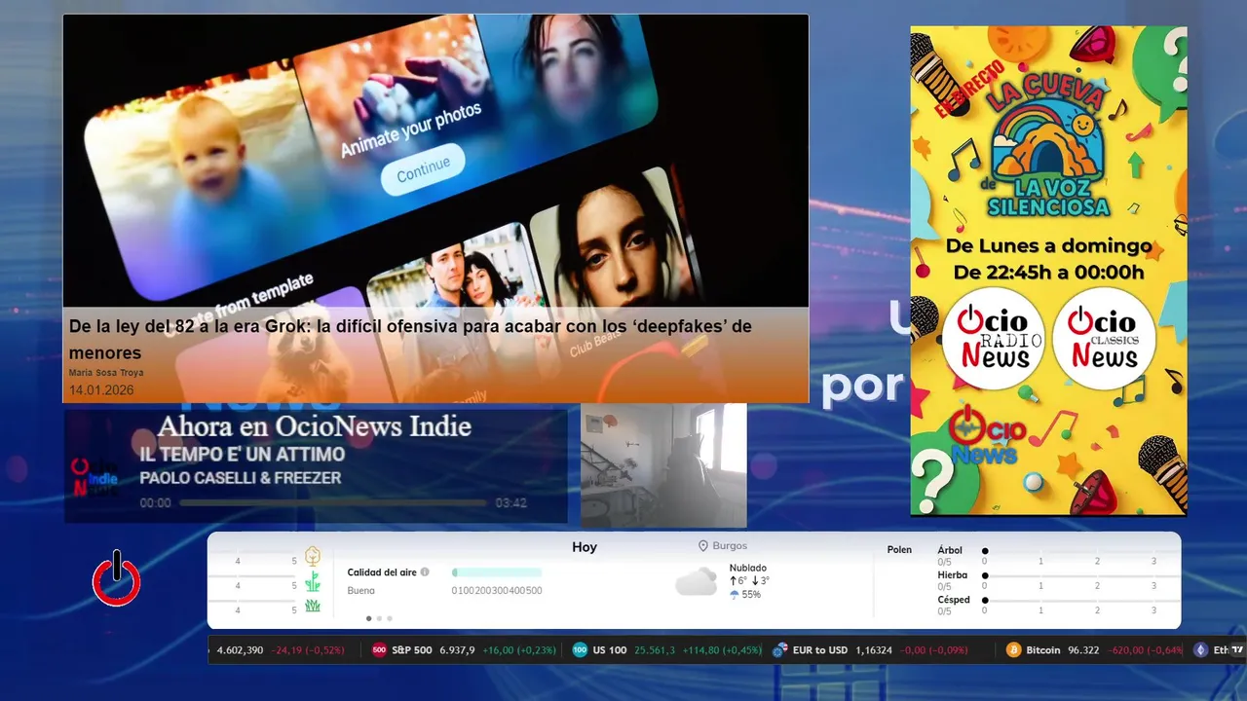The height and width of the screenshot is (701, 1247).
Task: Select the second weather carousel dot
Action: tap(379, 618)
